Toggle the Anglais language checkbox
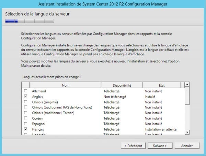The height and width of the screenshot is (156, 206). (x=26, y=97)
